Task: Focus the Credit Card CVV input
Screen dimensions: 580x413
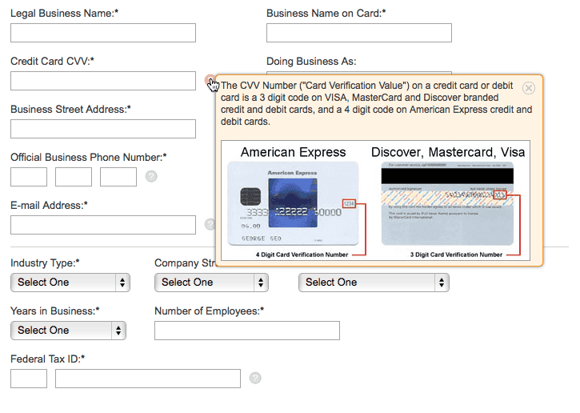Action: click(x=103, y=81)
